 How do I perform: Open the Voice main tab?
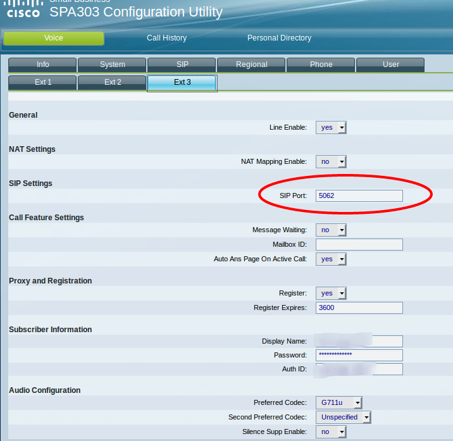pyautogui.click(x=54, y=38)
